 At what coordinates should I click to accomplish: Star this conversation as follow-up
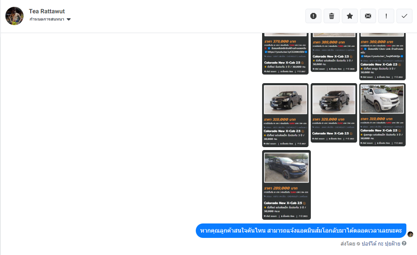pyautogui.click(x=350, y=16)
